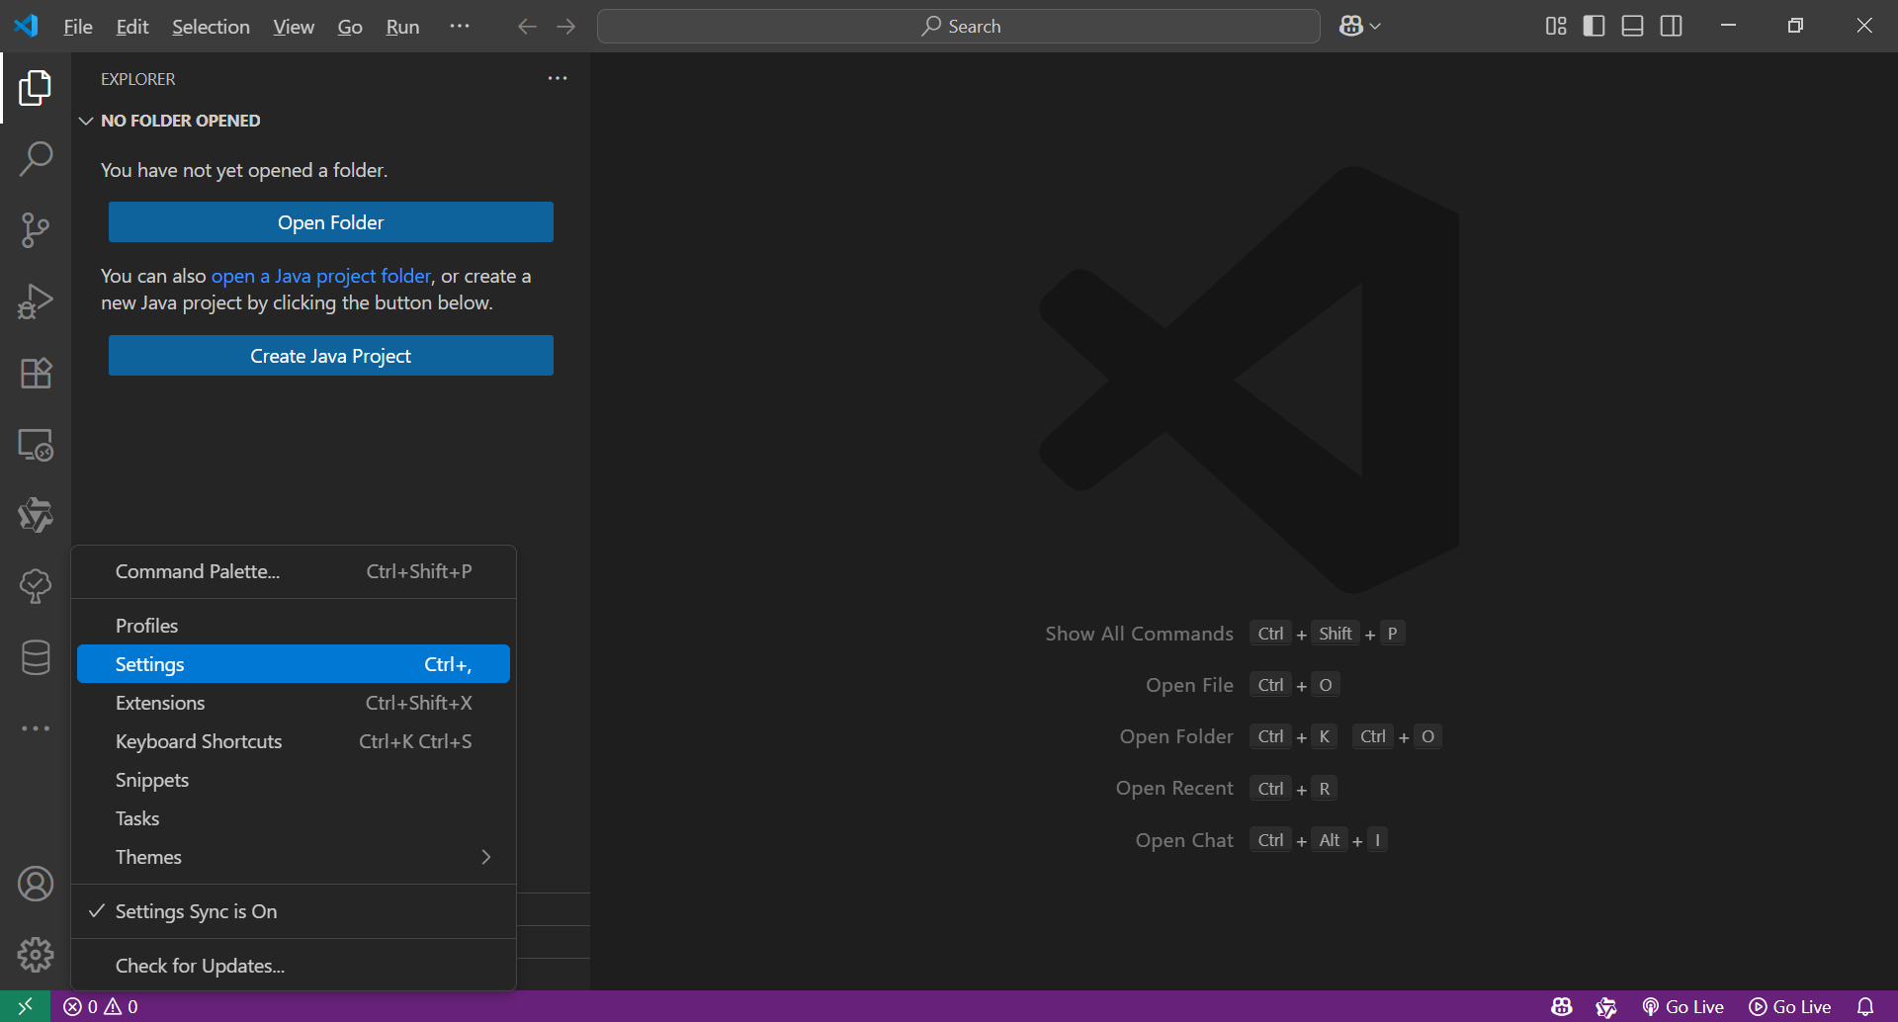Open the Remote Explorer icon
The width and height of the screenshot is (1898, 1022).
click(x=36, y=444)
